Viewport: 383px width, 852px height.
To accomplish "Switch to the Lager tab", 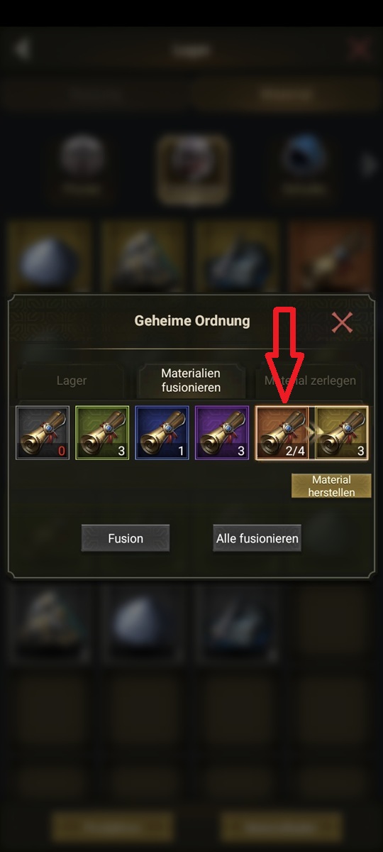I will click(x=71, y=381).
